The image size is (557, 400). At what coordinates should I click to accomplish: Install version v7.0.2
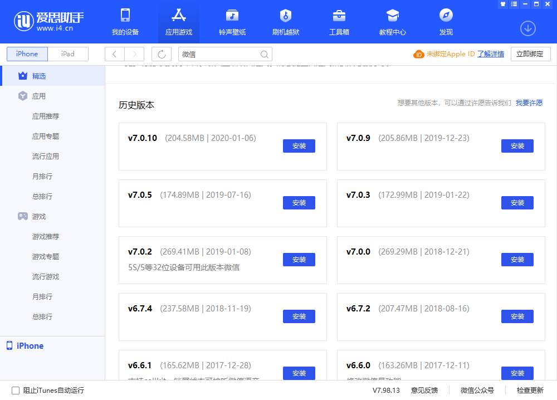[299, 260]
